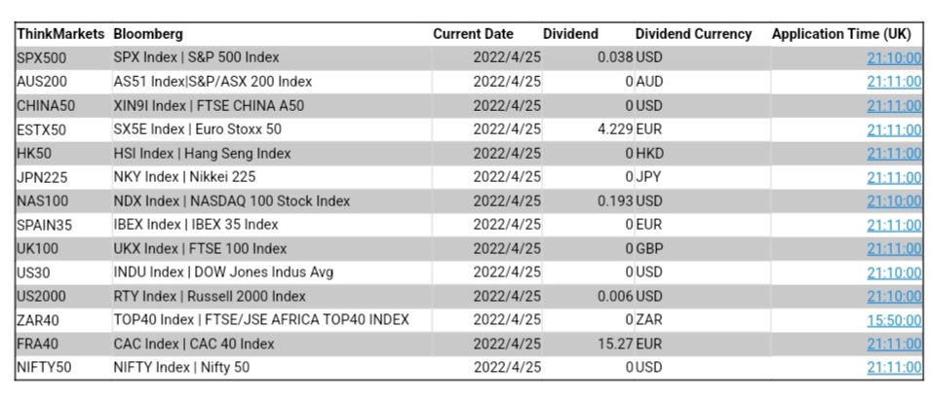This screenshot has height=401, width=932.
Task: Open the US2000 application time link
Action: pyautogui.click(x=893, y=296)
